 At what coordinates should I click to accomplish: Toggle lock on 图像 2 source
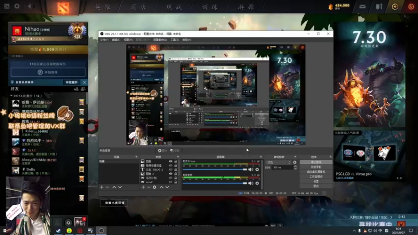pos(176,174)
